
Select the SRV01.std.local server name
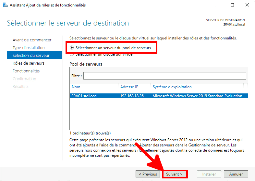[84, 96]
